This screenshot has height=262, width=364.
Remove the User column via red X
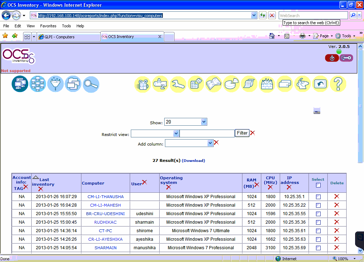[x=144, y=182]
